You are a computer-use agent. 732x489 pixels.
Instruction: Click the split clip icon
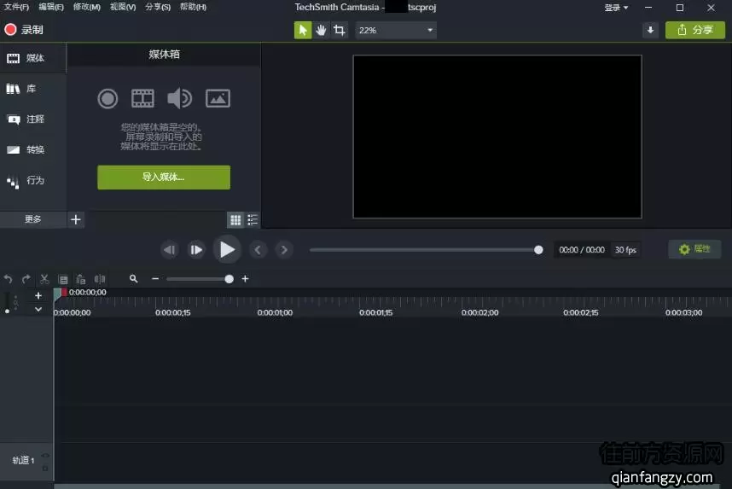pos(100,279)
